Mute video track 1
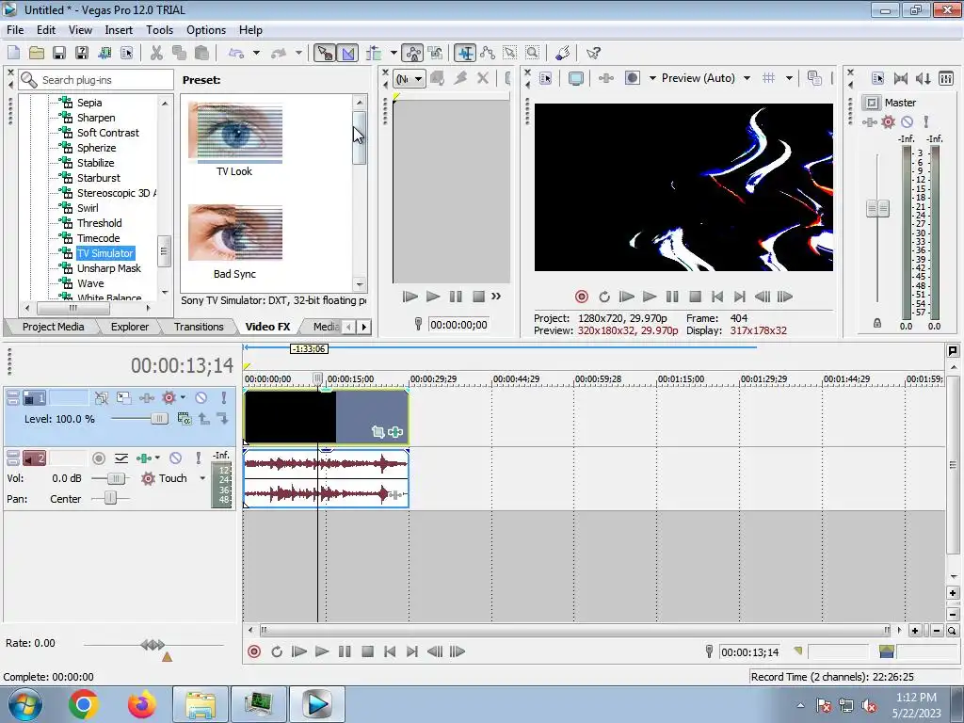 (201, 398)
